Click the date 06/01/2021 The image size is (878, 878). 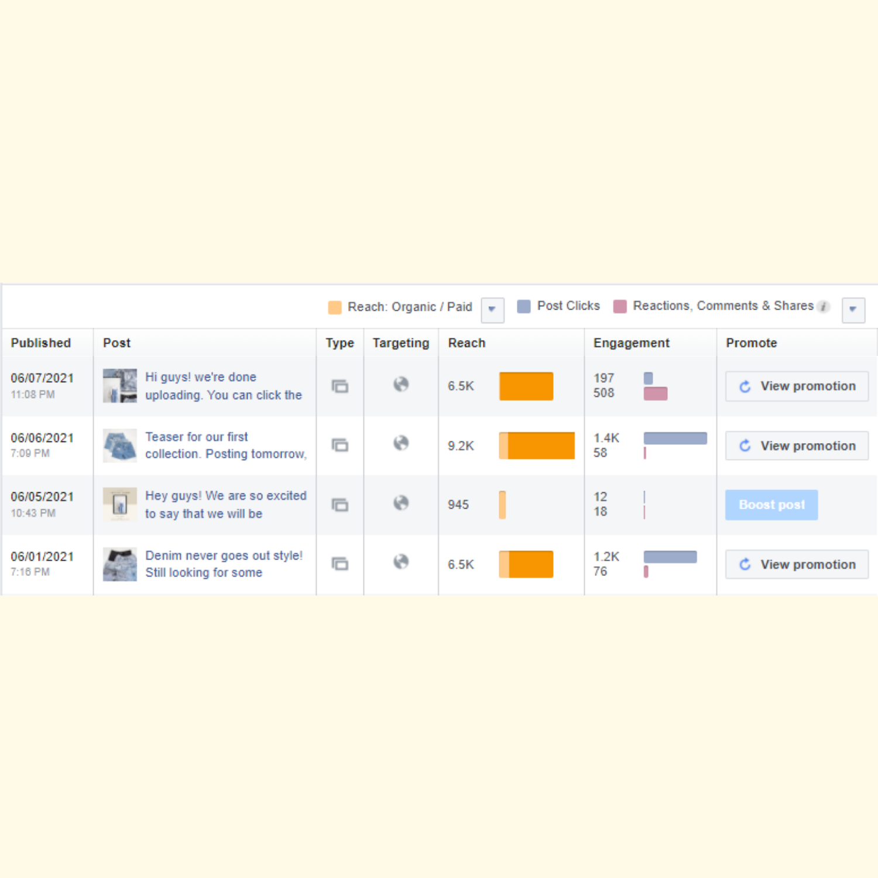coord(42,557)
